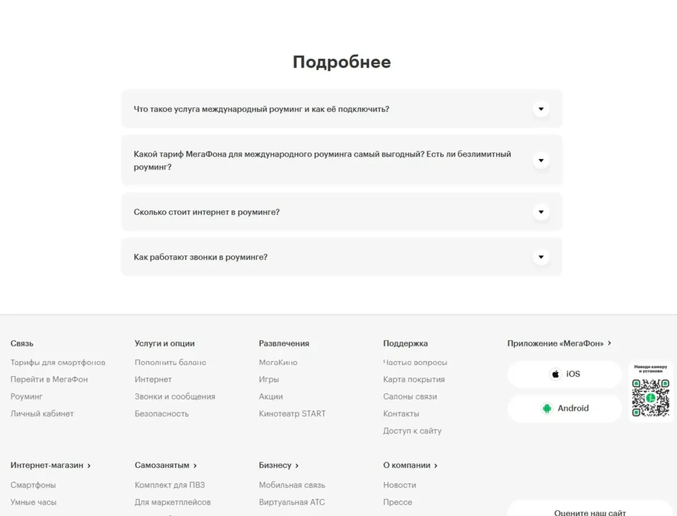The height and width of the screenshot is (516, 677).
Task: Open 'Доступ к сайту' link
Action: pos(412,431)
